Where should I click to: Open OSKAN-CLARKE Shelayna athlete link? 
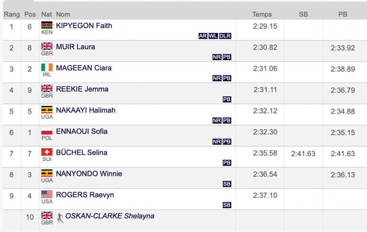click(x=110, y=216)
